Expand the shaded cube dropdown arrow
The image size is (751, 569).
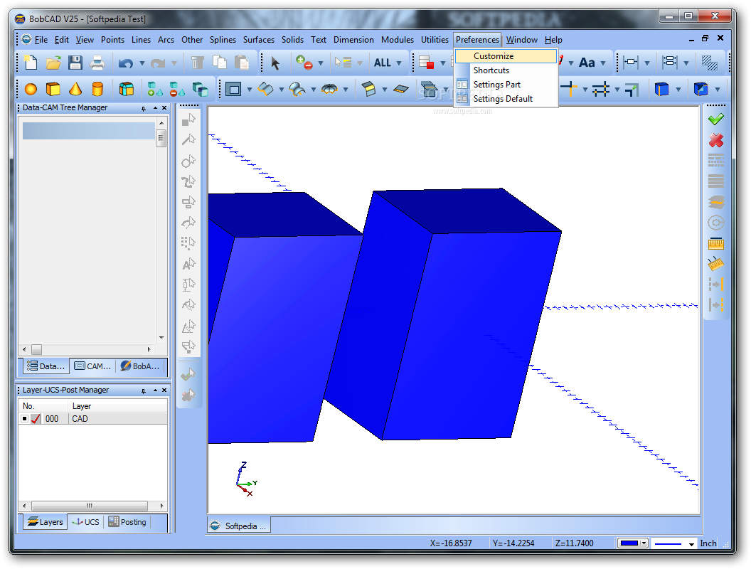(678, 90)
